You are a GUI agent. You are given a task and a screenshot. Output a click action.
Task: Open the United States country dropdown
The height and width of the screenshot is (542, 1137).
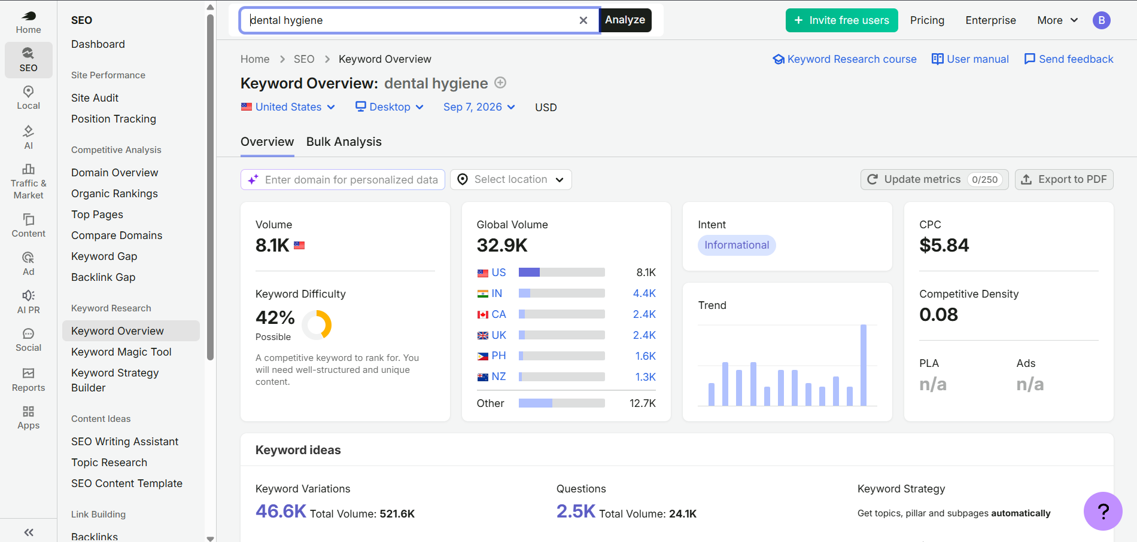pyautogui.click(x=288, y=107)
